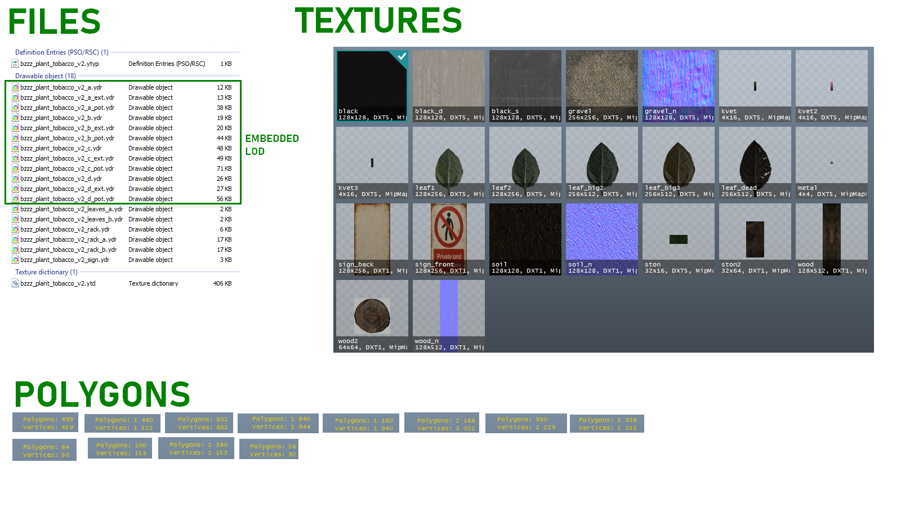
Task: Select the leaf_dead texture thumbnail
Action: click(755, 163)
